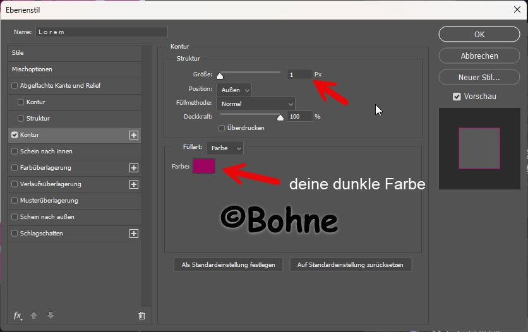Click the magenta Farbe color swatch
This screenshot has width=528, height=332.
pos(204,166)
